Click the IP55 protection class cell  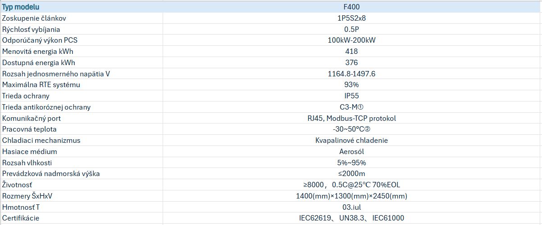click(351, 96)
